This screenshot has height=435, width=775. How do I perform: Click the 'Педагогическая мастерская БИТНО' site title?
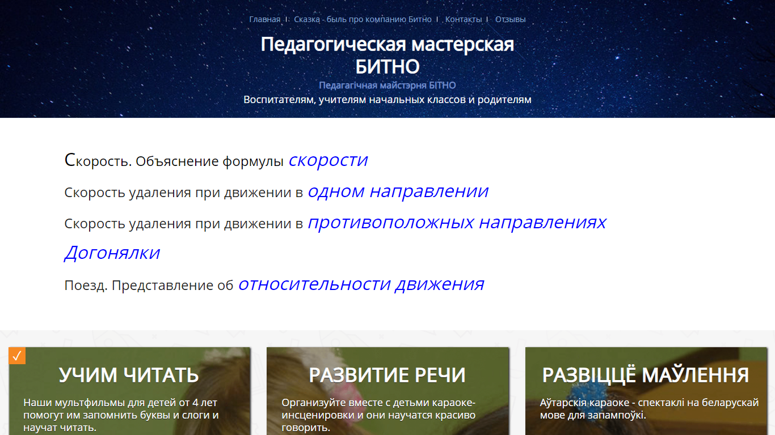(387, 56)
